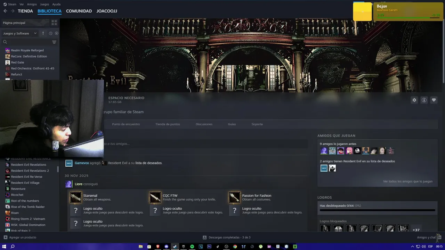Image resolution: width=445 pixels, height=250 pixels.
Task: Click the library search magnifier icon
Action: (5, 42)
